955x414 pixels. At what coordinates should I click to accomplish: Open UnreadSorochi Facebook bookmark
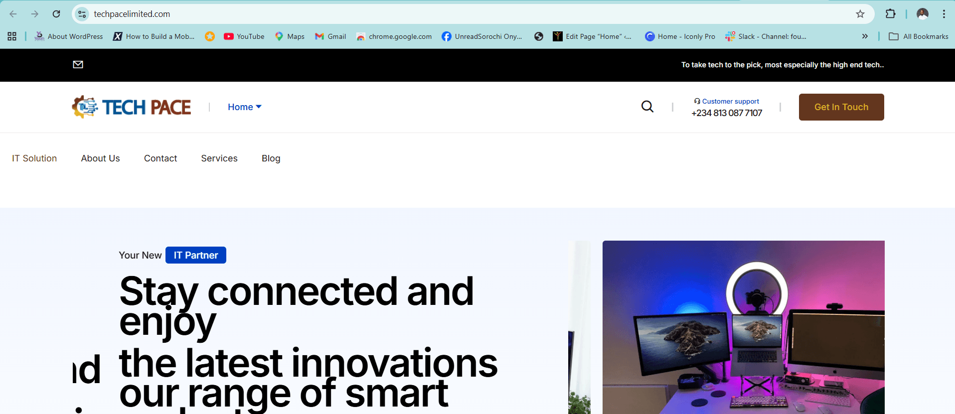tap(482, 36)
